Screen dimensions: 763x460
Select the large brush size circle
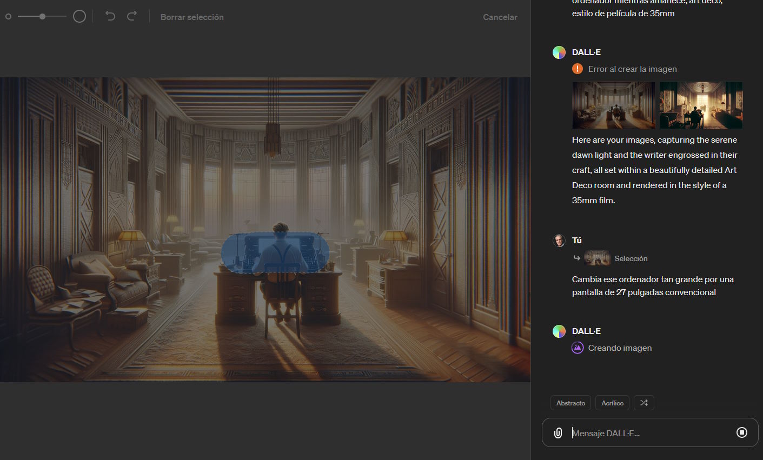click(x=79, y=17)
